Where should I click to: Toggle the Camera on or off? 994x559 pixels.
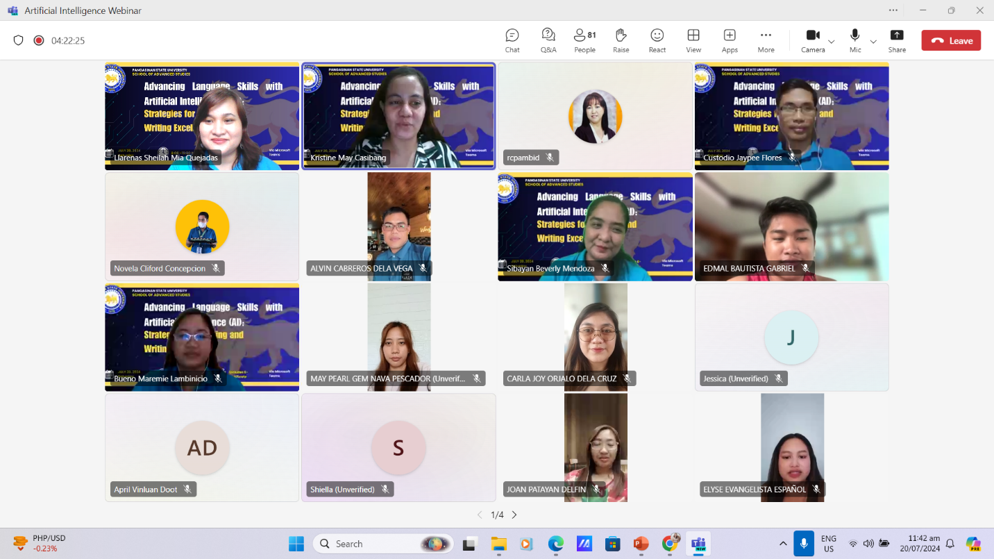813,40
